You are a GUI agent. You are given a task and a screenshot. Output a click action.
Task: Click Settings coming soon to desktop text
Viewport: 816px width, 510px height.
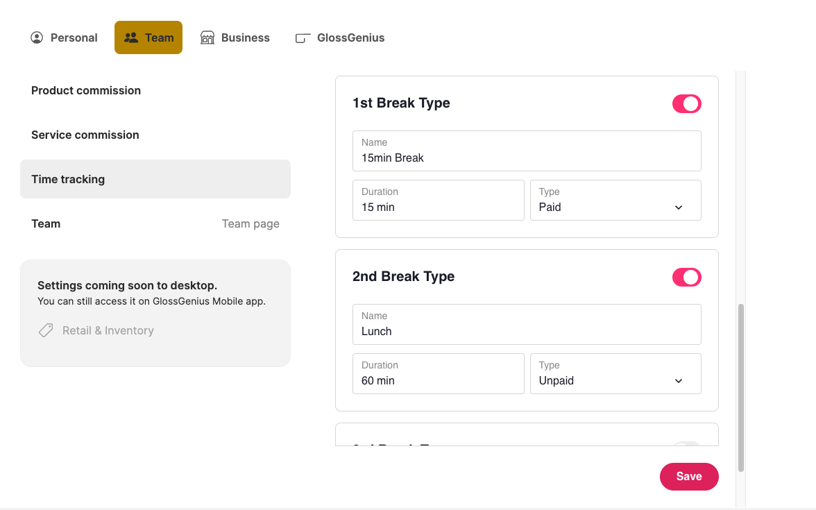[x=128, y=285]
